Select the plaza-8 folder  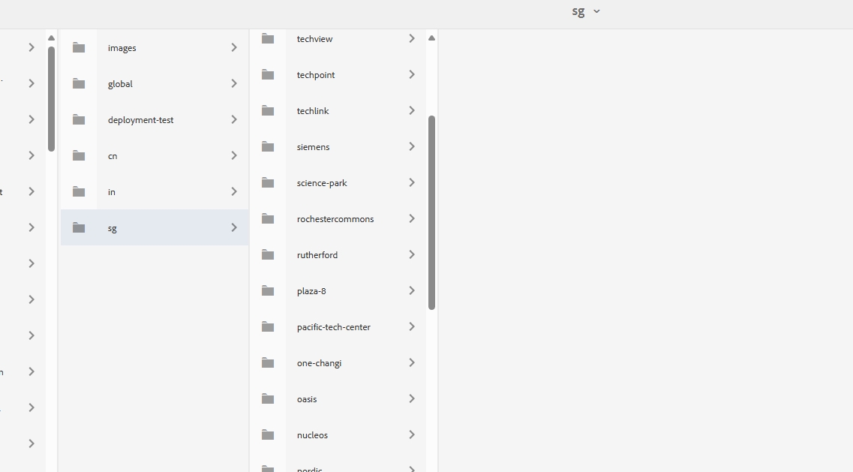[x=311, y=291]
